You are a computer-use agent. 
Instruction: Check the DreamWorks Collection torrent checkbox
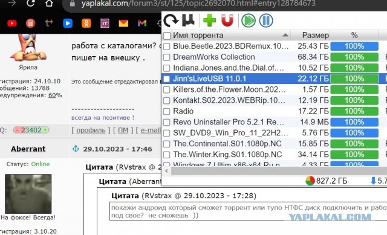coord(167,57)
